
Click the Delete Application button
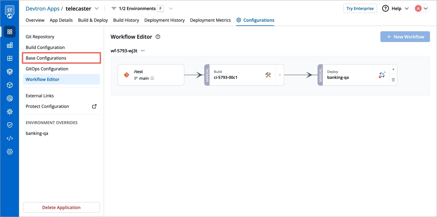[61, 207]
